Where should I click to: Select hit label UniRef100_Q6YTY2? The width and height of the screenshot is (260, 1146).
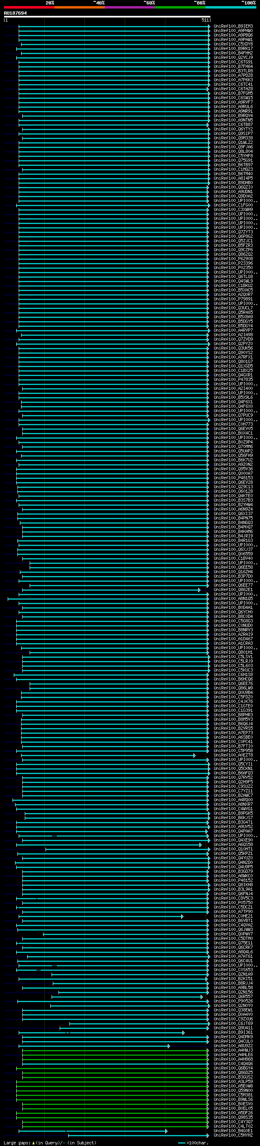233,129
